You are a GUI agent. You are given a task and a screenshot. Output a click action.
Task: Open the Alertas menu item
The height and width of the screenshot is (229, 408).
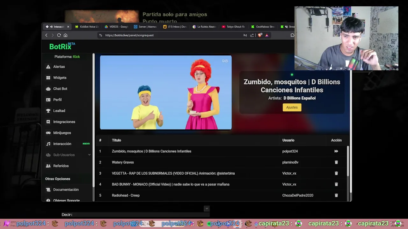click(x=59, y=67)
